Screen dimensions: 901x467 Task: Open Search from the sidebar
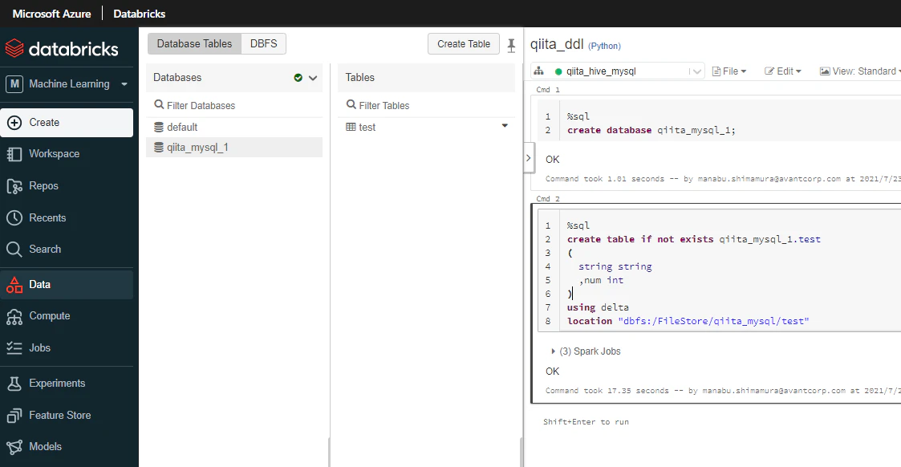[67, 250]
